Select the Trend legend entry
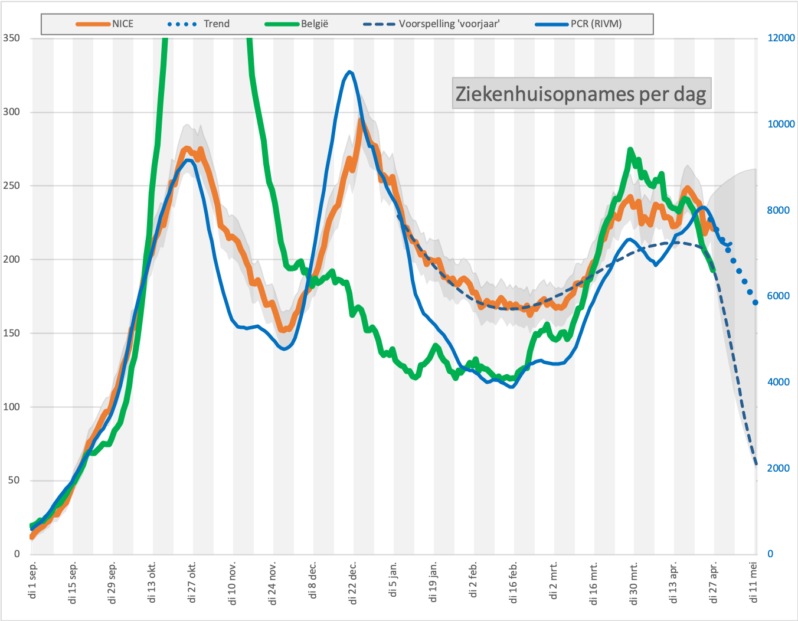 coord(198,24)
